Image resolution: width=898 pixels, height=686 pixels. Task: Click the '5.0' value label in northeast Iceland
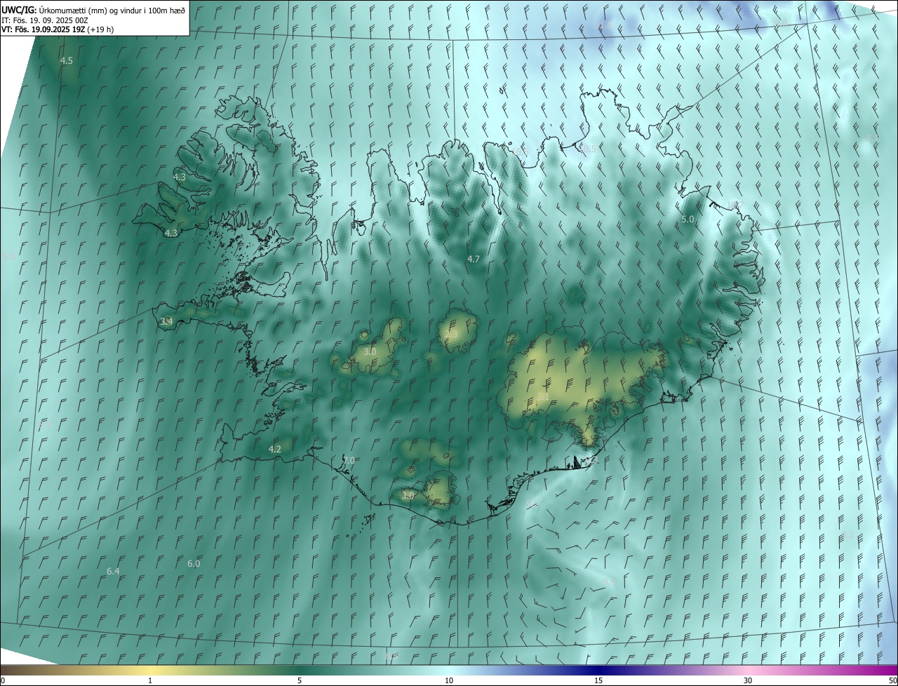point(688,219)
